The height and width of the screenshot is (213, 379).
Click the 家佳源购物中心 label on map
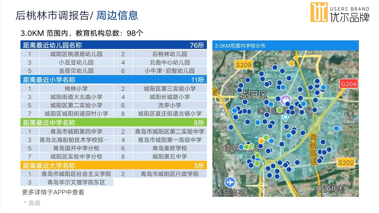[x=285, y=111]
